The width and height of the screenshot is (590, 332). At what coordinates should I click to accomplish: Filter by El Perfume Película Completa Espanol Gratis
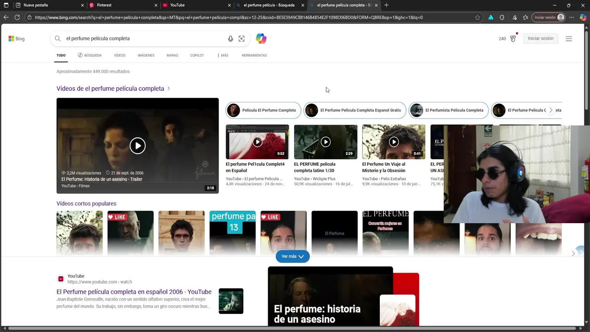tap(354, 110)
